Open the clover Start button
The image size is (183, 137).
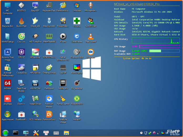6,133
